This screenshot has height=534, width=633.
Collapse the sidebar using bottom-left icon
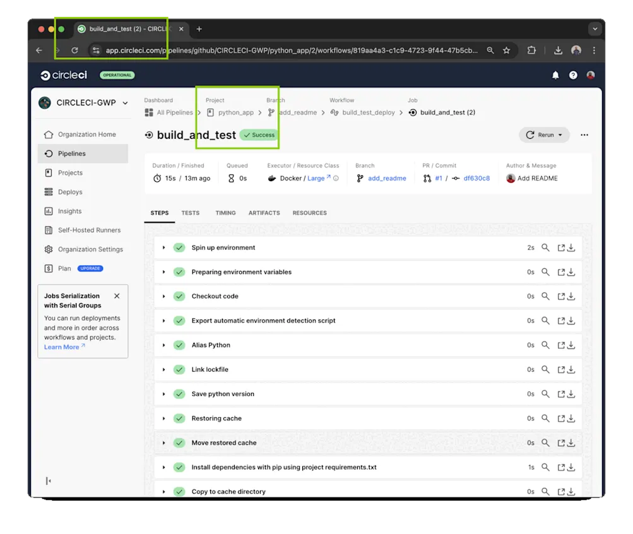tap(48, 481)
